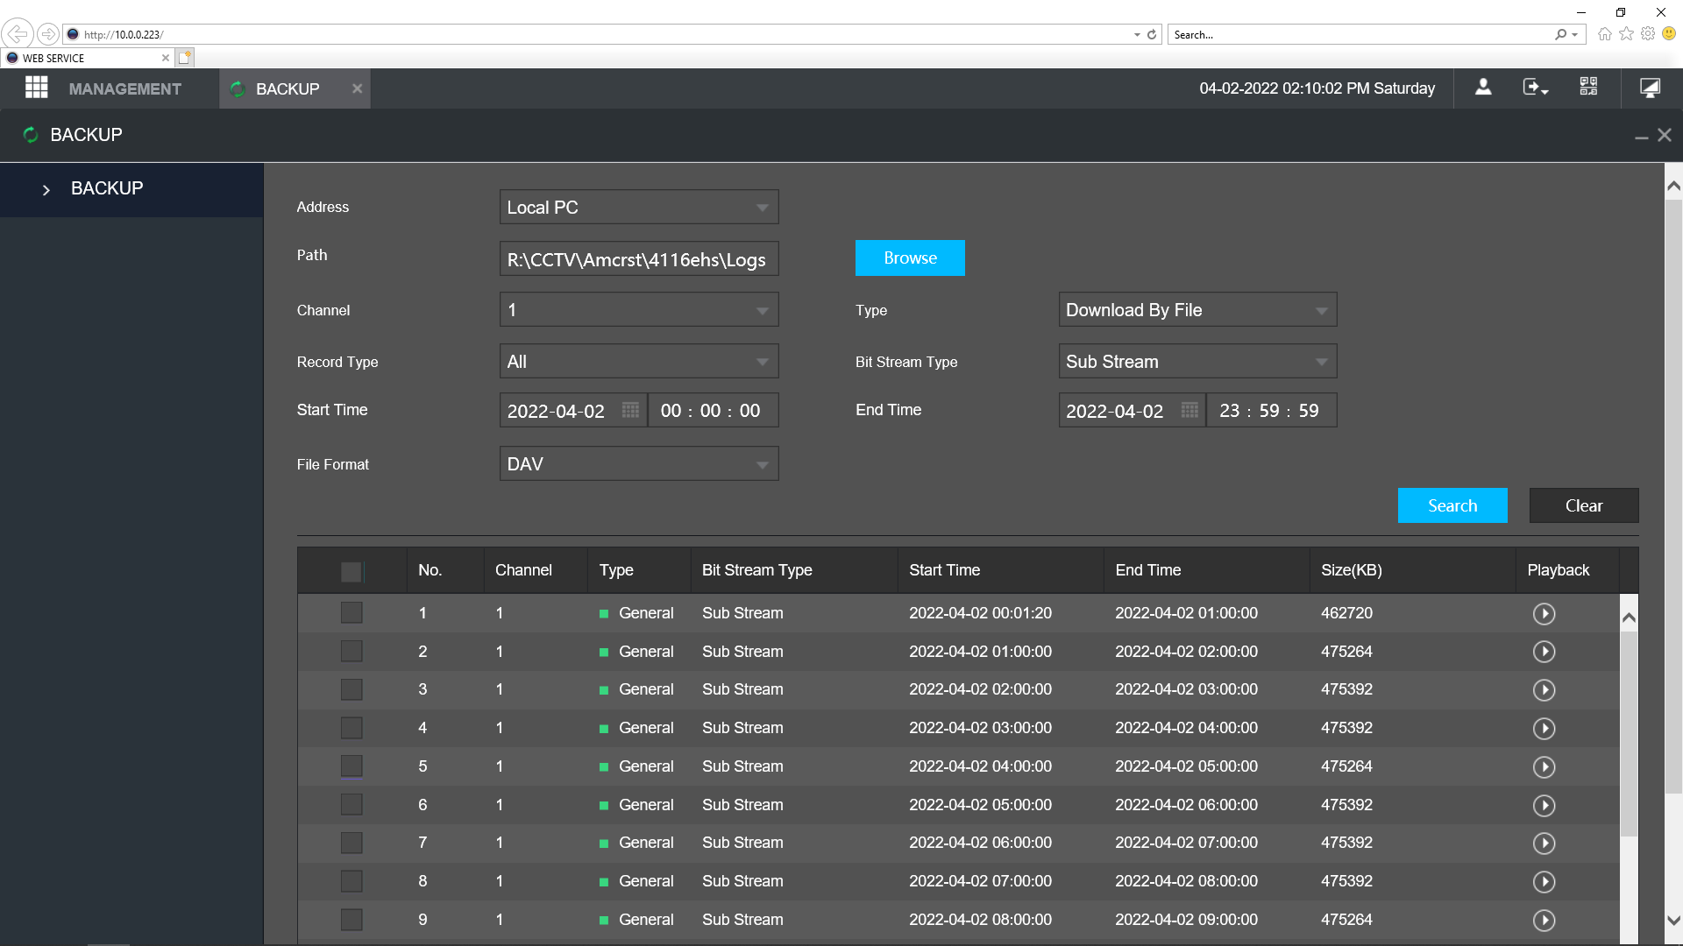Open the Address dropdown showing Local PC
The width and height of the screenshot is (1683, 946).
639,208
